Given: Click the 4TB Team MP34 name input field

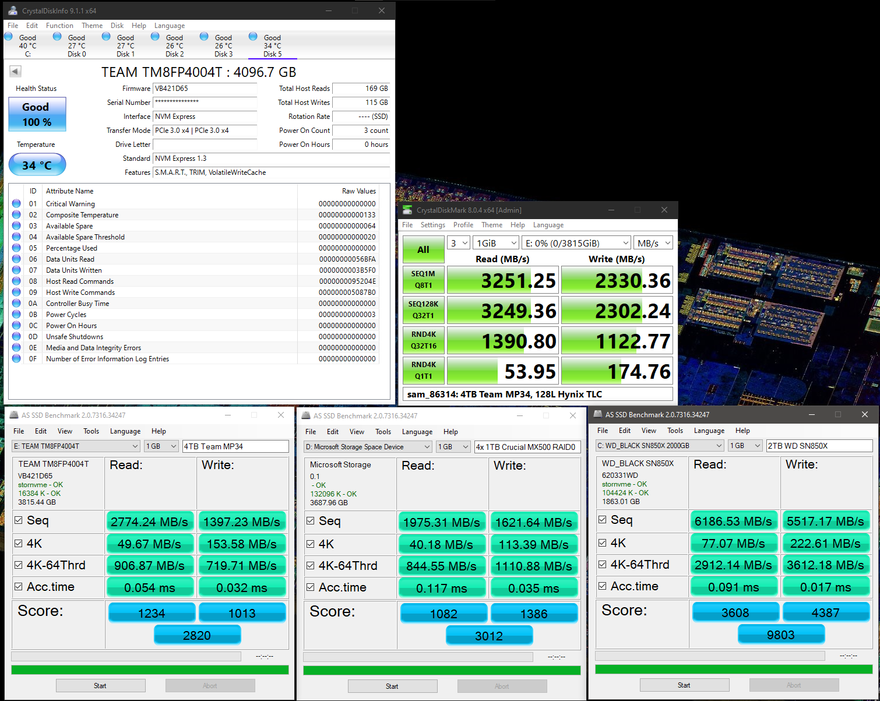Looking at the screenshot, I should (x=235, y=446).
